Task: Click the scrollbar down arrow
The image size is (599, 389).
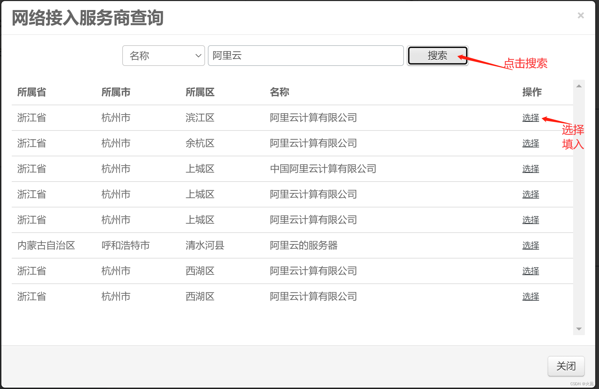Action: (579, 329)
